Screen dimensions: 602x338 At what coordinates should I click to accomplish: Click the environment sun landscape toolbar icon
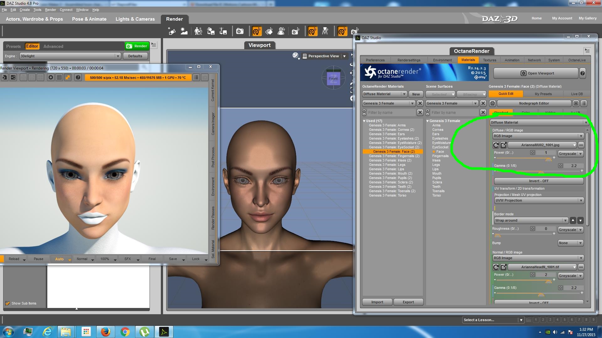[x=184, y=31]
